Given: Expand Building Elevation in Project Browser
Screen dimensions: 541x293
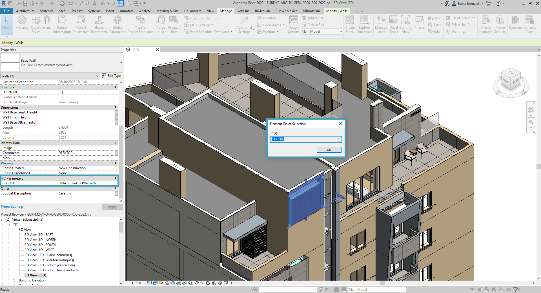Looking at the screenshot, I should click(14, 280).
